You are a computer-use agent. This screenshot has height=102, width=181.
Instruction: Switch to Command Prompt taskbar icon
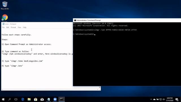tap(62, 99)
